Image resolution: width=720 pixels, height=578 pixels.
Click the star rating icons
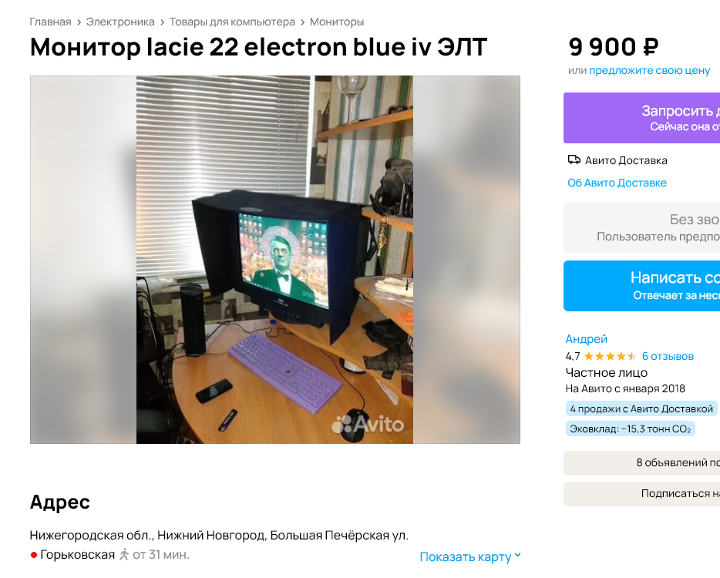coord(610,356)
